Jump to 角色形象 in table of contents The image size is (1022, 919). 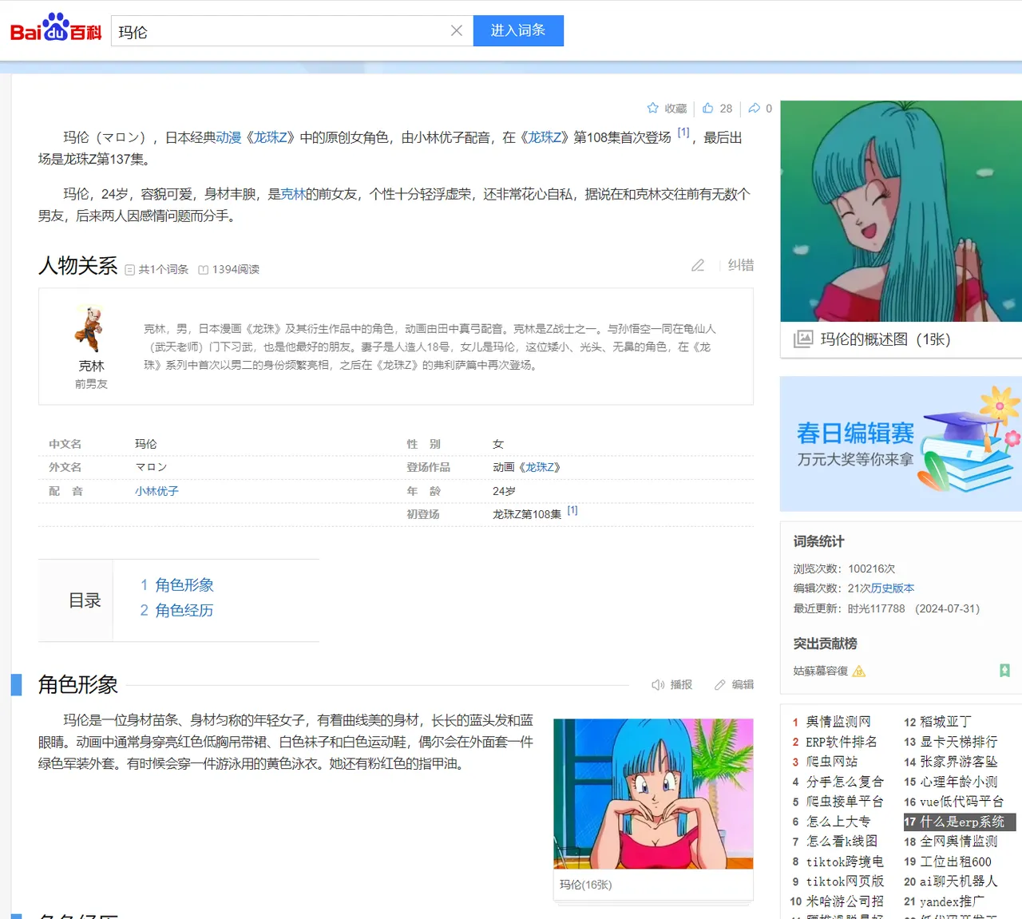point(184,585)
